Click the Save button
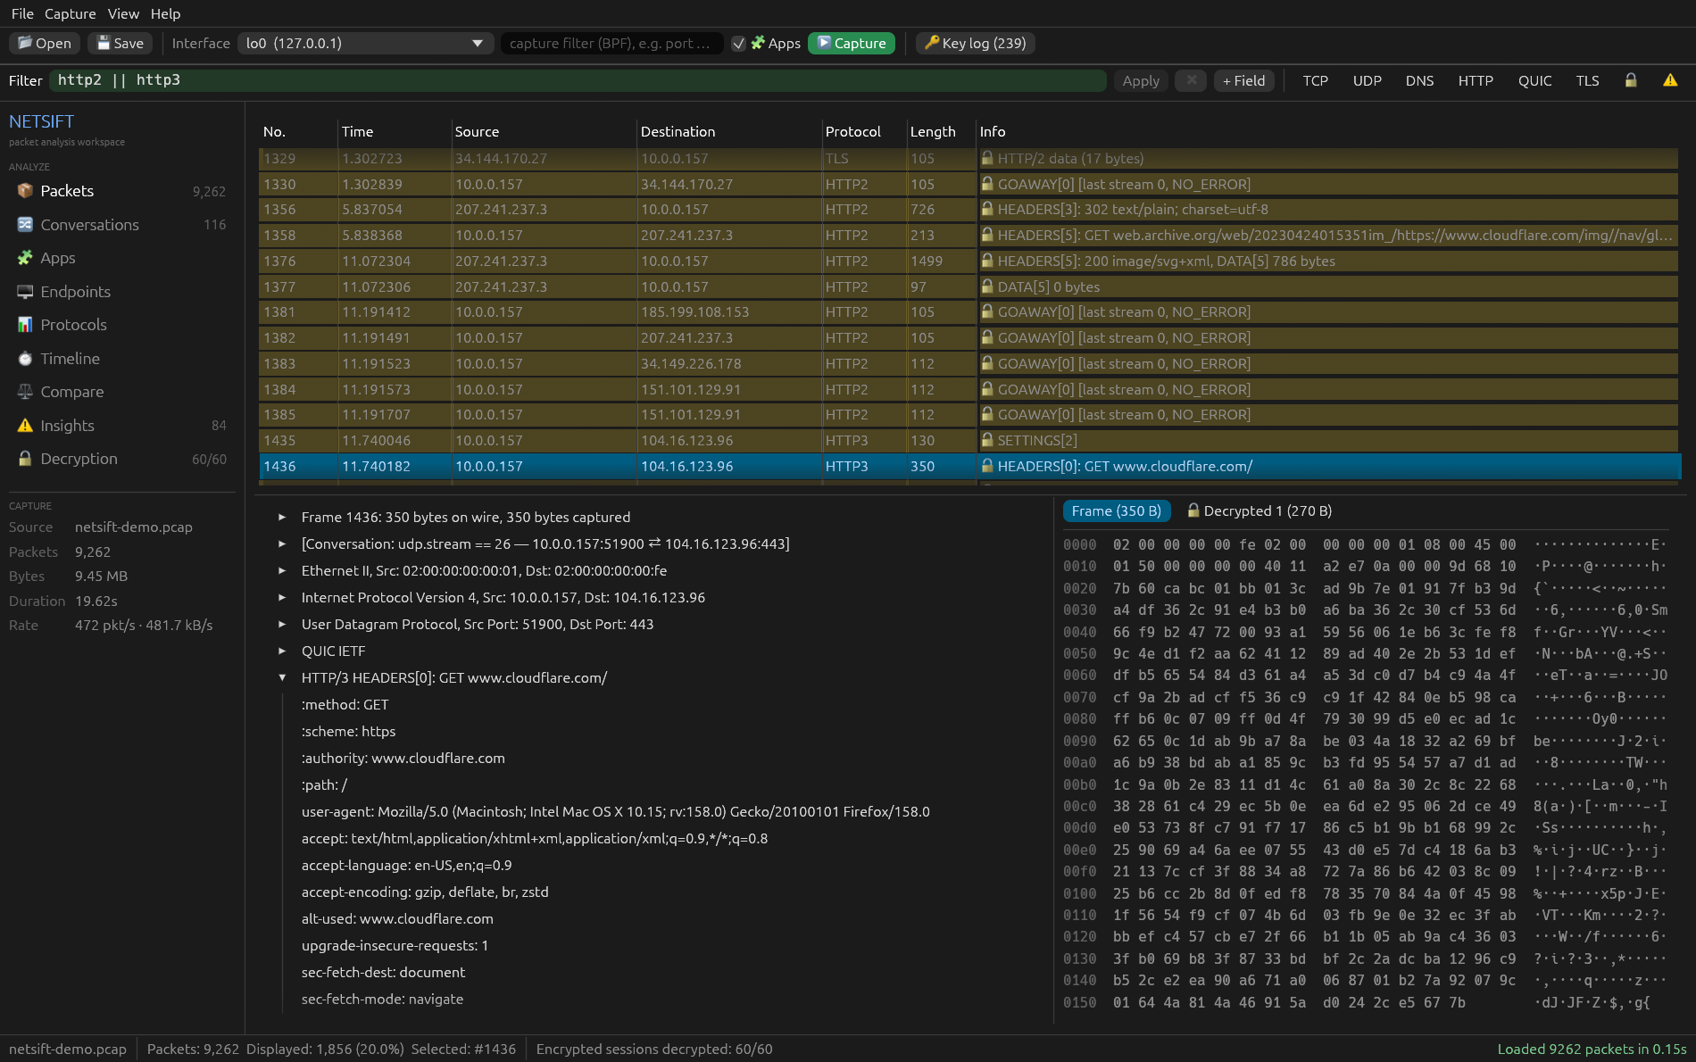This screenshot has width=1696, height=1062. coord(120,43)
